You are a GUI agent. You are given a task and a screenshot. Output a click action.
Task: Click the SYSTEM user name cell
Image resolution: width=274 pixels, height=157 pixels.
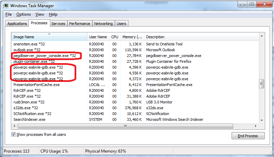tap(95, 119)
